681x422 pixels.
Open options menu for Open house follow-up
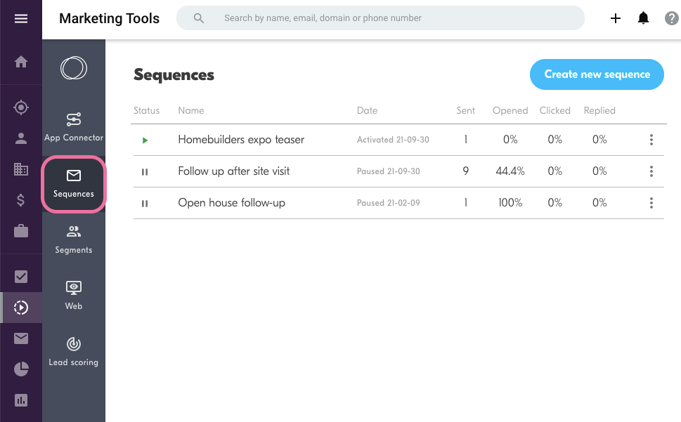pos(651,203)
